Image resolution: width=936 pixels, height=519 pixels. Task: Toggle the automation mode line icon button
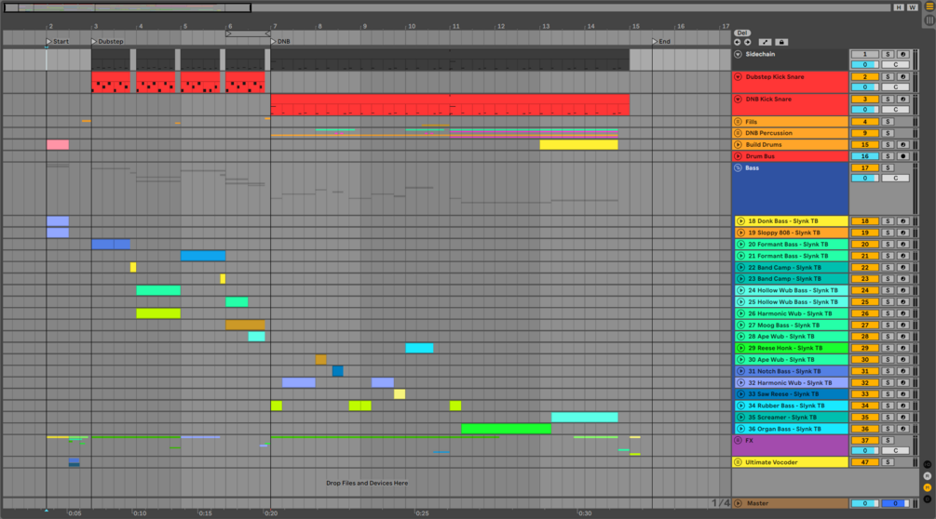tap(765, 42)
